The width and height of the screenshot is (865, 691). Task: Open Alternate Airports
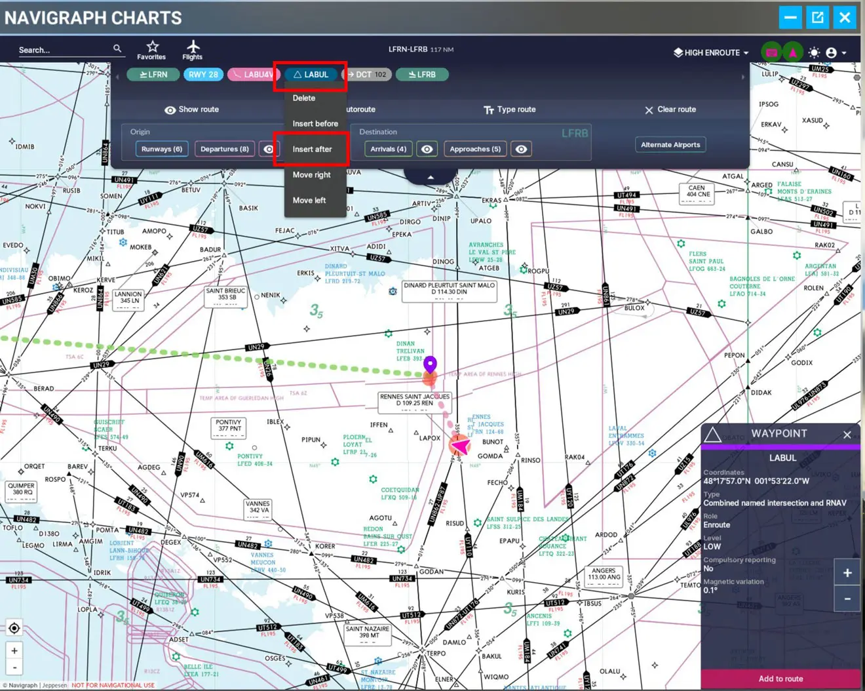[x=670, y=145]
